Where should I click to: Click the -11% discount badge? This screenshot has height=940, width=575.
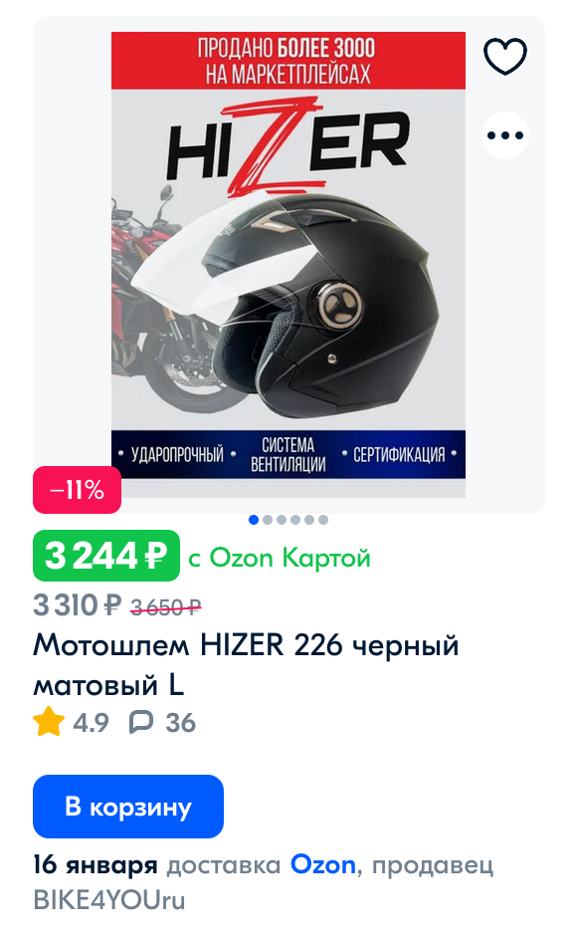78,490
